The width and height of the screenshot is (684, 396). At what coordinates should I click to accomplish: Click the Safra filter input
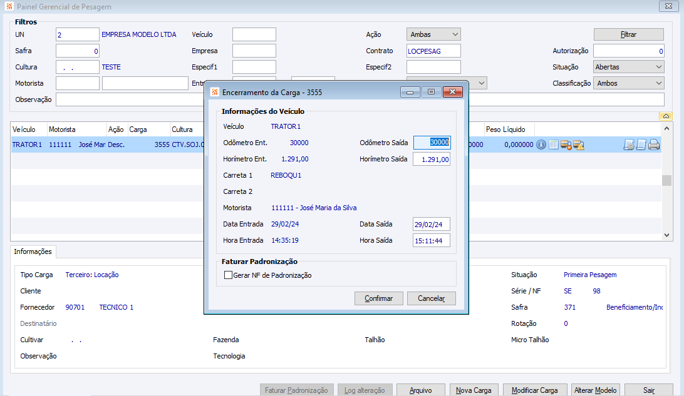[78, 51]
